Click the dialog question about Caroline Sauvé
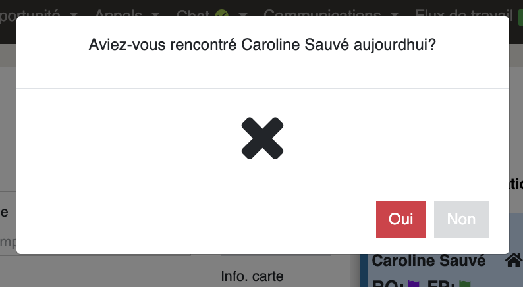 tap(263, 45)
